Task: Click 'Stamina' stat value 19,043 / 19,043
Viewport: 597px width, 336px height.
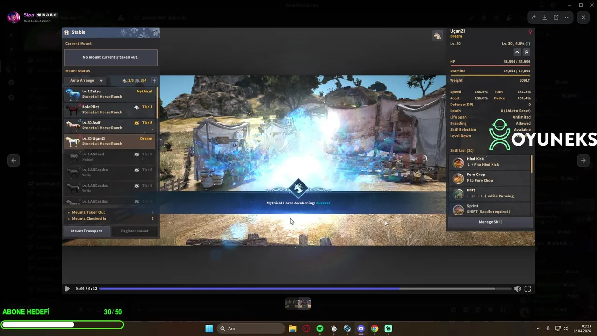Action: [517, 71]
